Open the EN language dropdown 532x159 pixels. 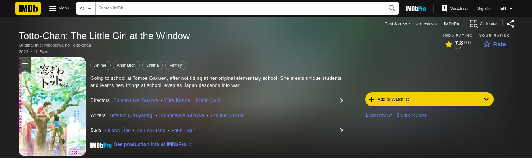click(x=506, y=8)
